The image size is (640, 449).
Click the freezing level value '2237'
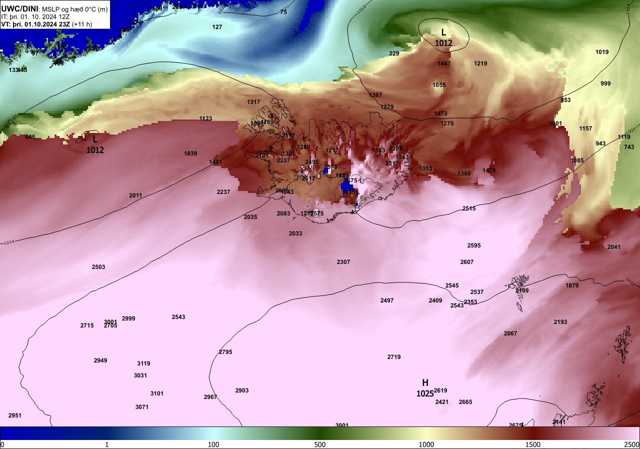tap(223, 192)
